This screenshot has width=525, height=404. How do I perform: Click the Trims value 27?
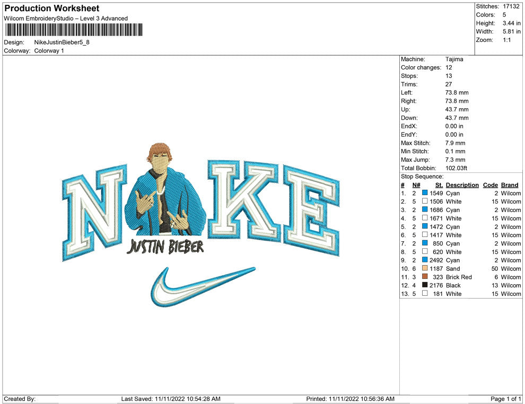coord(448,84)
